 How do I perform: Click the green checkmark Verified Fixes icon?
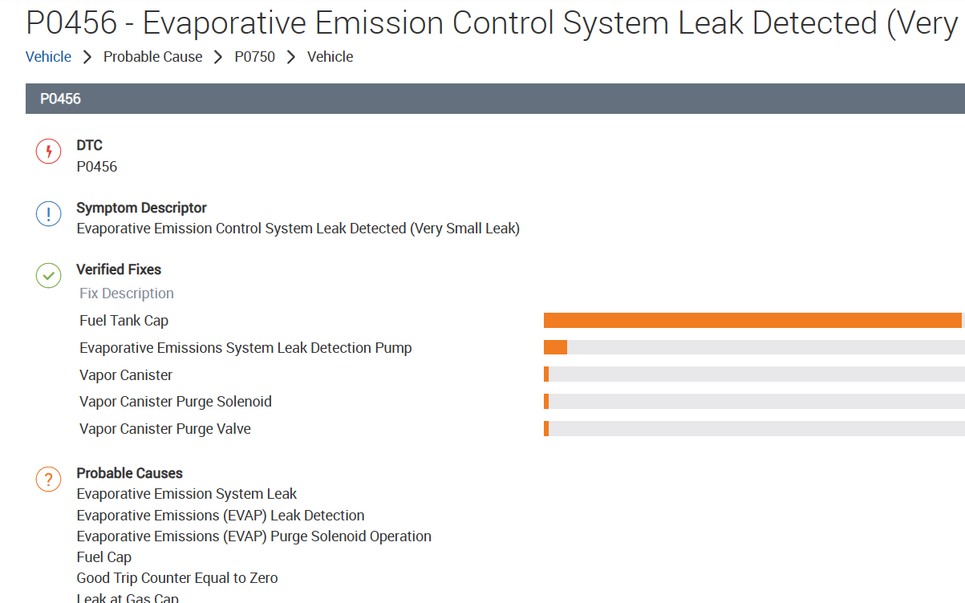click(48, 276)
